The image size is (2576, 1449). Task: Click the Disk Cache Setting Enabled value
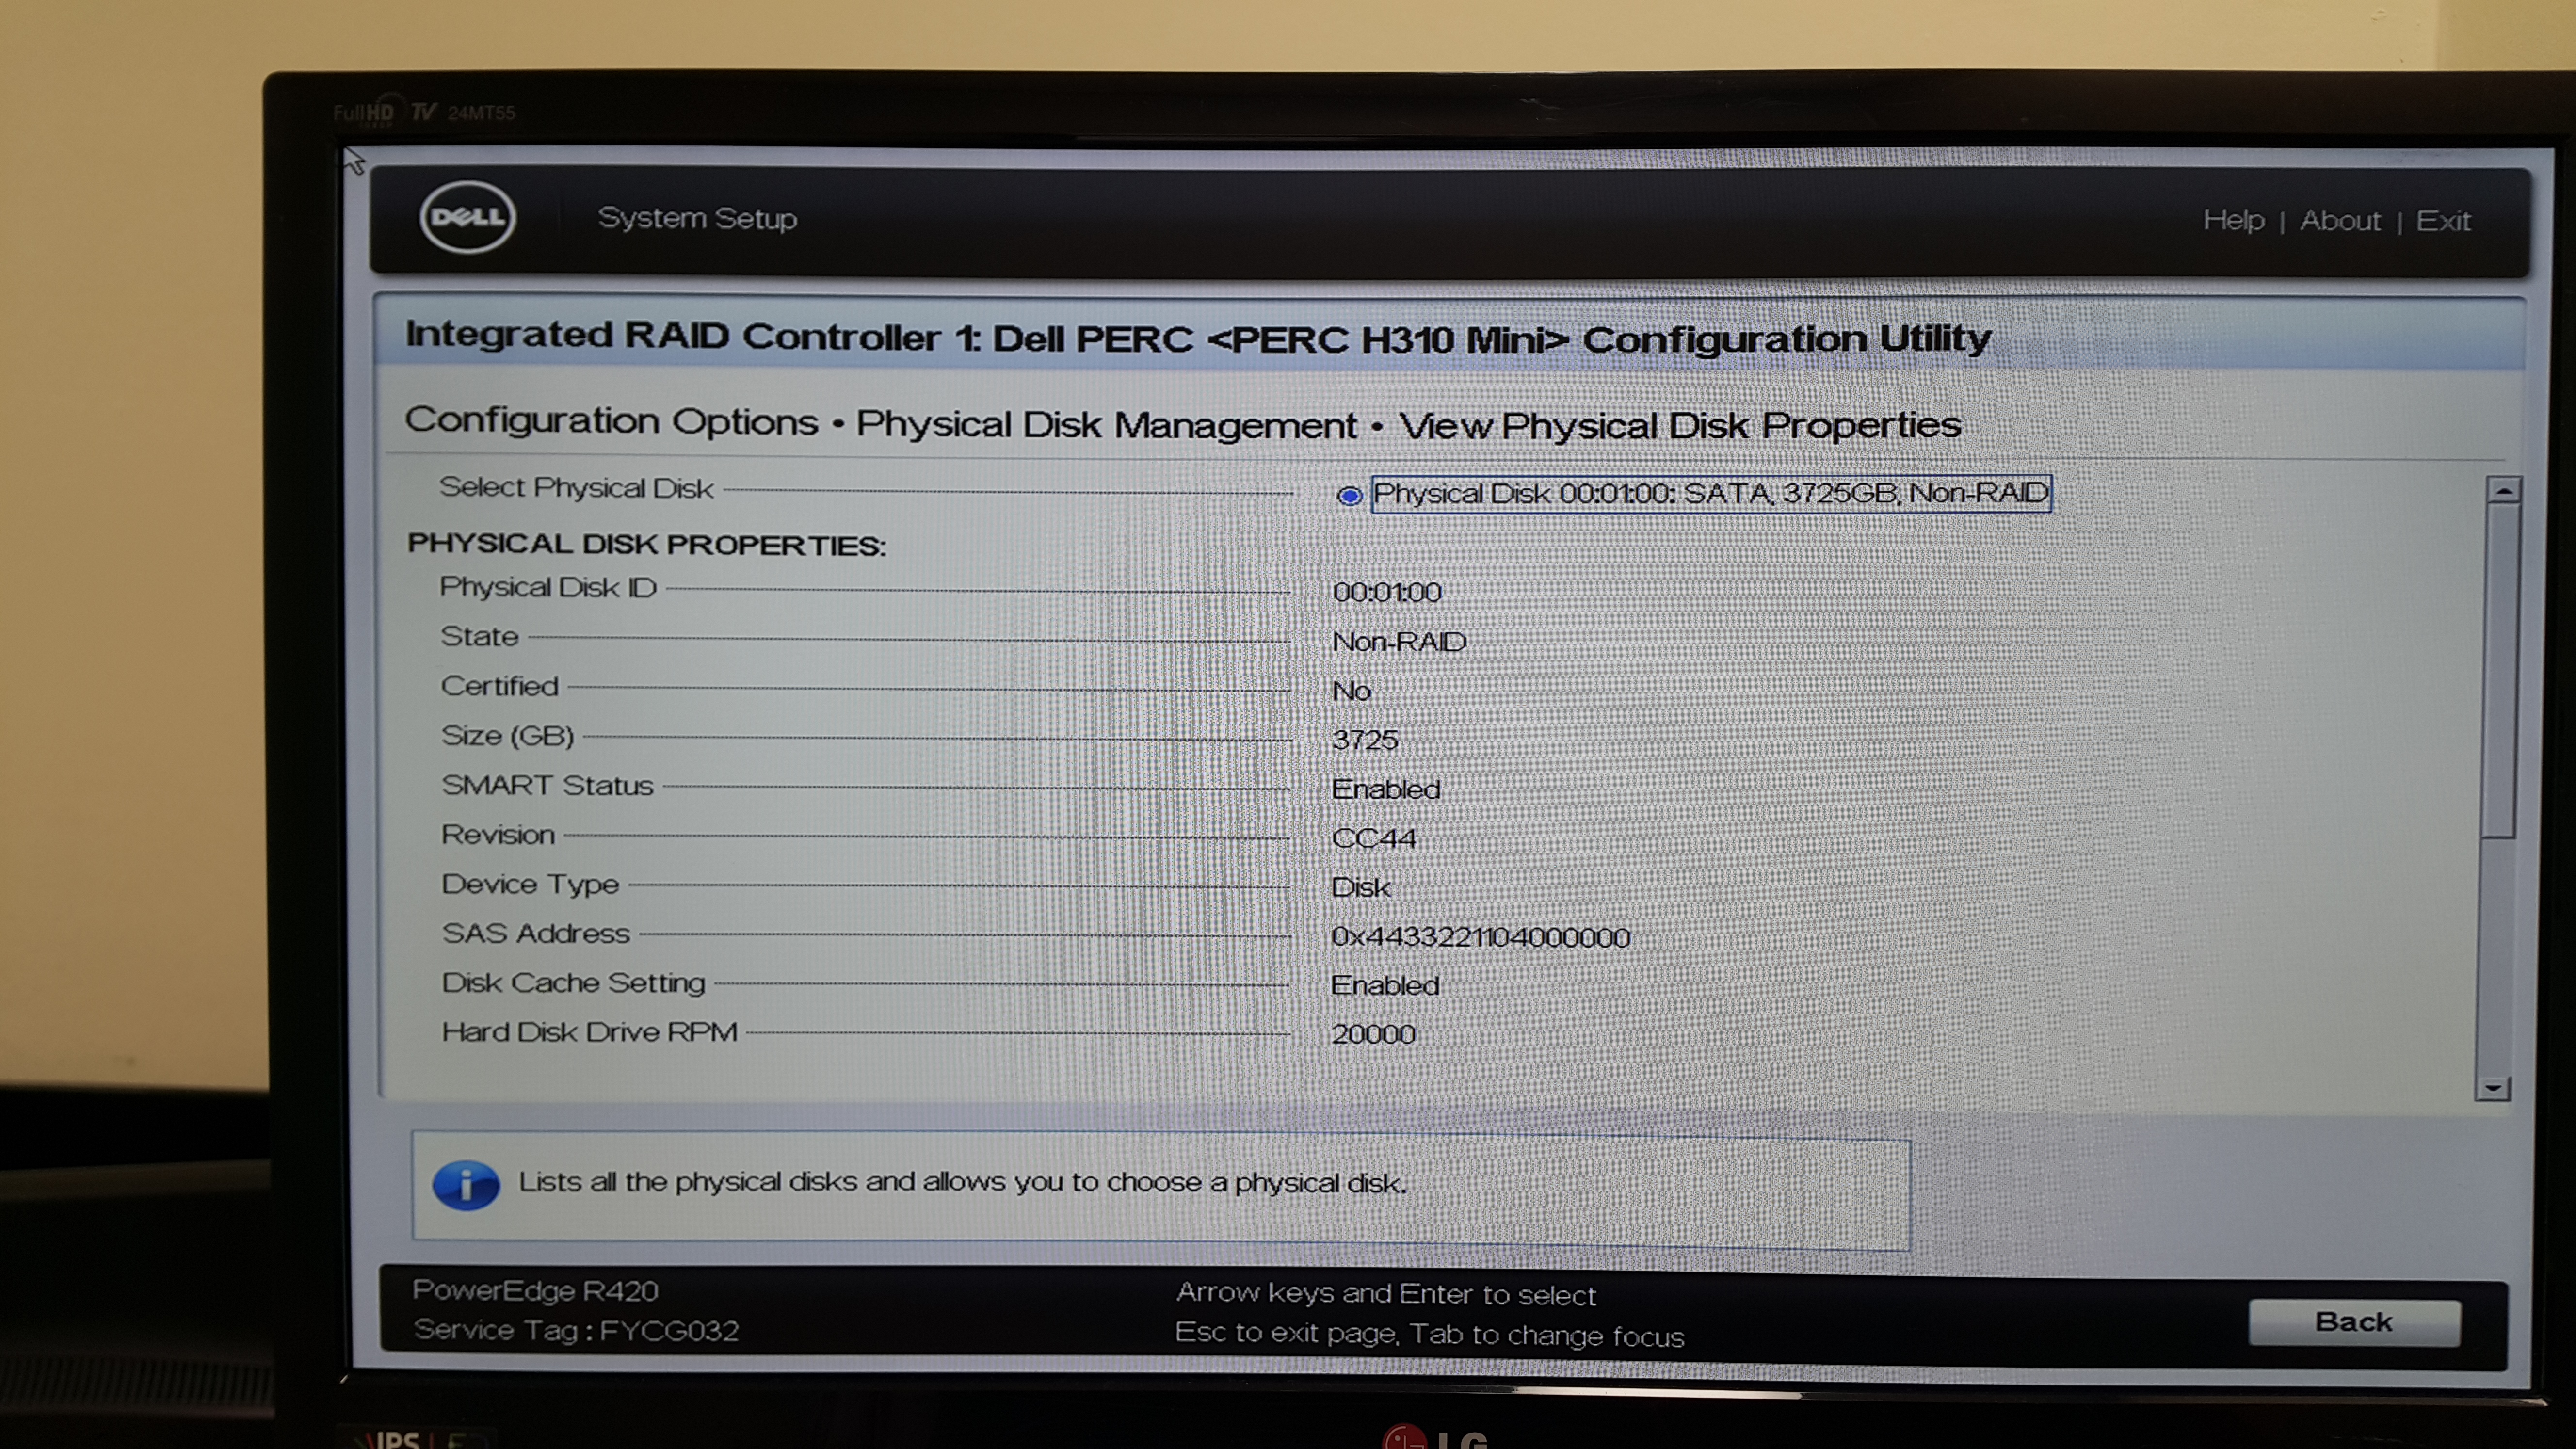[x=1385, y=986]
